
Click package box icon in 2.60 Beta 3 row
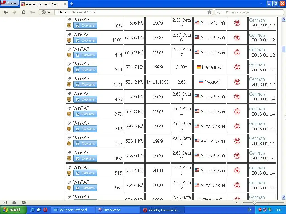coord(69,99)
